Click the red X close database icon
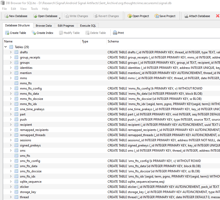The height and width of the screenshot is (200, 220). click(x=218, y=16)
